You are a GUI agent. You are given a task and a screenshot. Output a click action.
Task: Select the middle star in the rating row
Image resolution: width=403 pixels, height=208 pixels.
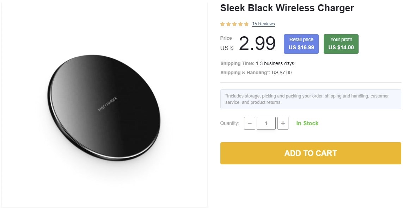tap(234, 24)
